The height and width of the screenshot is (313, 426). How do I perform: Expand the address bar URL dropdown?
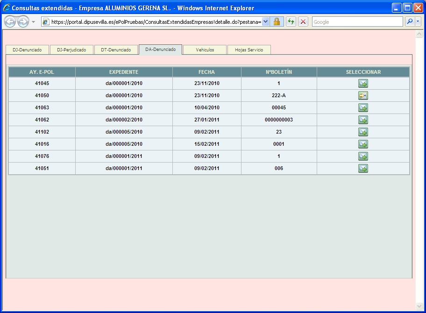pyautogui.click(x=266, y=22)
